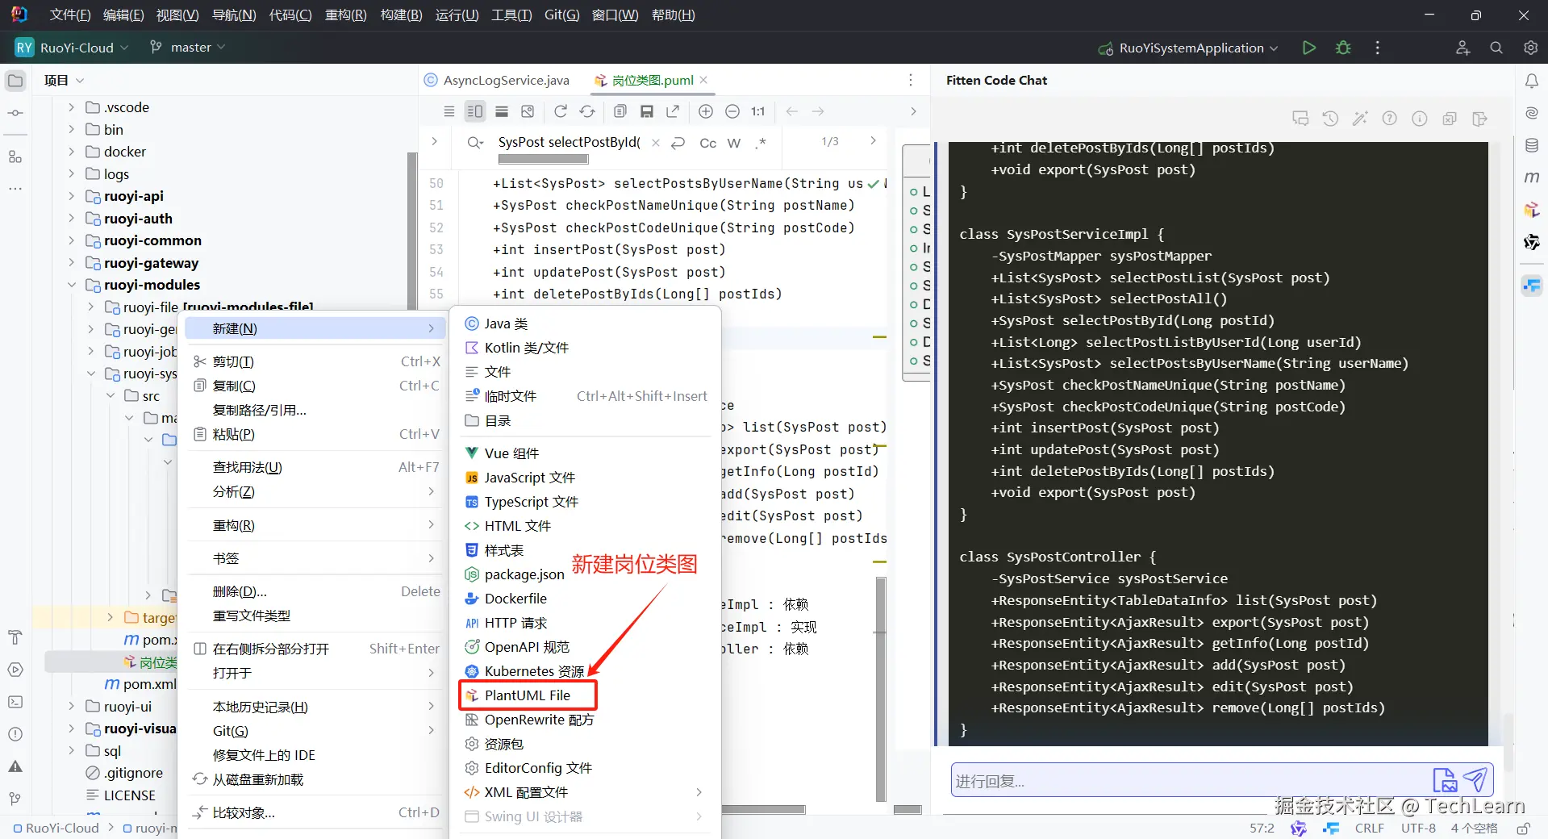Toggle whole words (W) in search
Screen dimensions: 1548x839
coord(733,143)
